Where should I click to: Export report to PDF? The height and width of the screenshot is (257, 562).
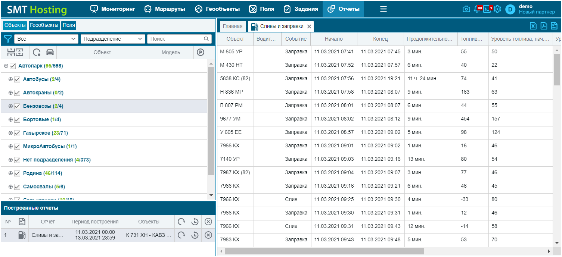pos(544,26)
